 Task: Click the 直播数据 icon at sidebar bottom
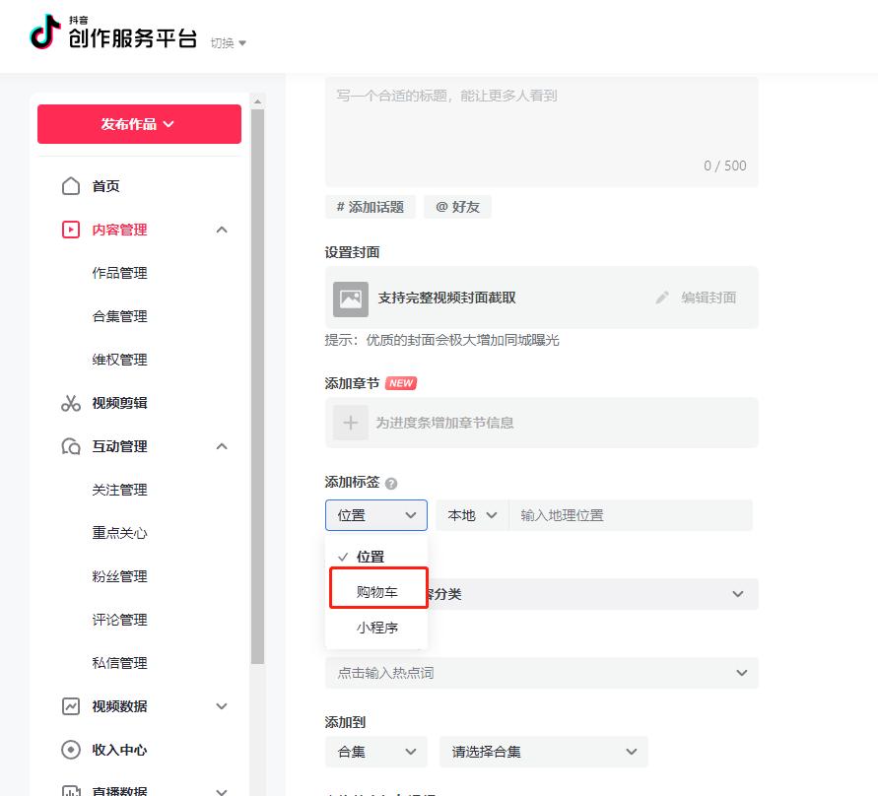[x=70, y=788]
